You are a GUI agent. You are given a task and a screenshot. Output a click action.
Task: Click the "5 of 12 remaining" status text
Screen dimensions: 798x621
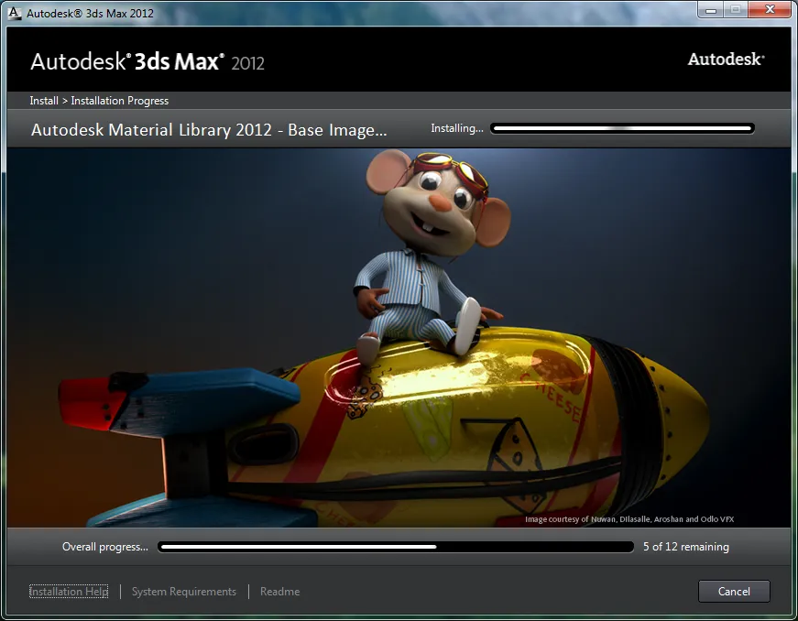[x=685, y=547]
